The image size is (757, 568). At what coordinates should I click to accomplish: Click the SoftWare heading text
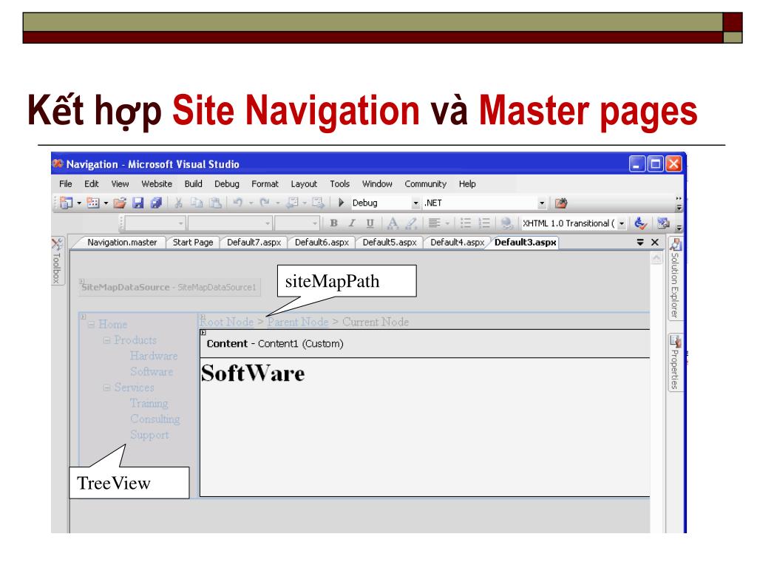(253, 373)
